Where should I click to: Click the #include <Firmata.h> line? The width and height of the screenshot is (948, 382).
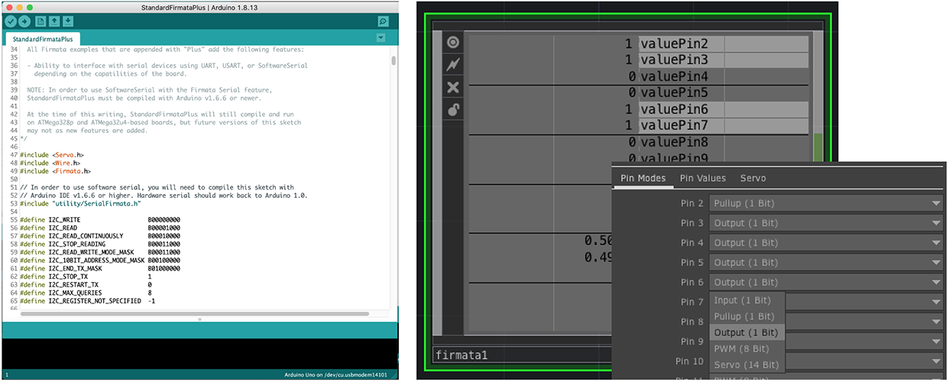click(x=57, y=171)
